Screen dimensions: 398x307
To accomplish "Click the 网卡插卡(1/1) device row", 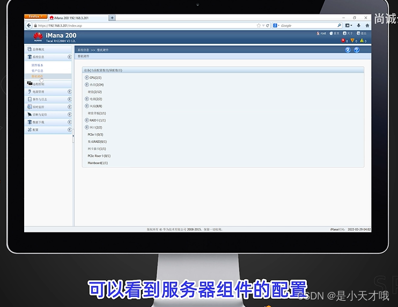I will pyautogui.click(x=97, y=149).
